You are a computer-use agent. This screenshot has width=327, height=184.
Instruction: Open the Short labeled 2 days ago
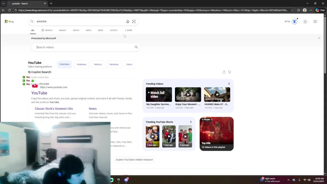(x=153, y=136)
